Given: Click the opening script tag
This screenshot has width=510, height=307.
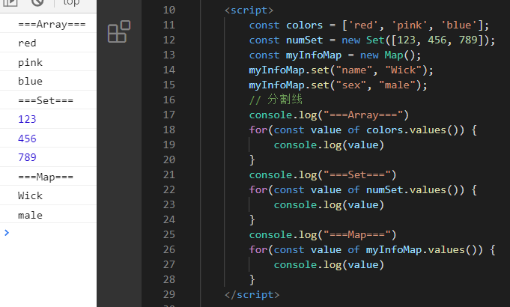Looking at the screenshot, I should [x=249, y=10].
